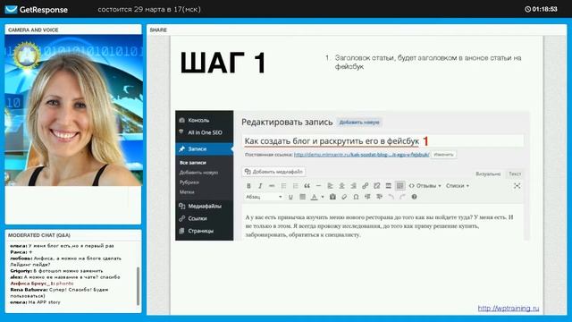The height and width of the screenshot is (322, 572).
Task: Toggle the second toolbar row
Action: [400, 186]
